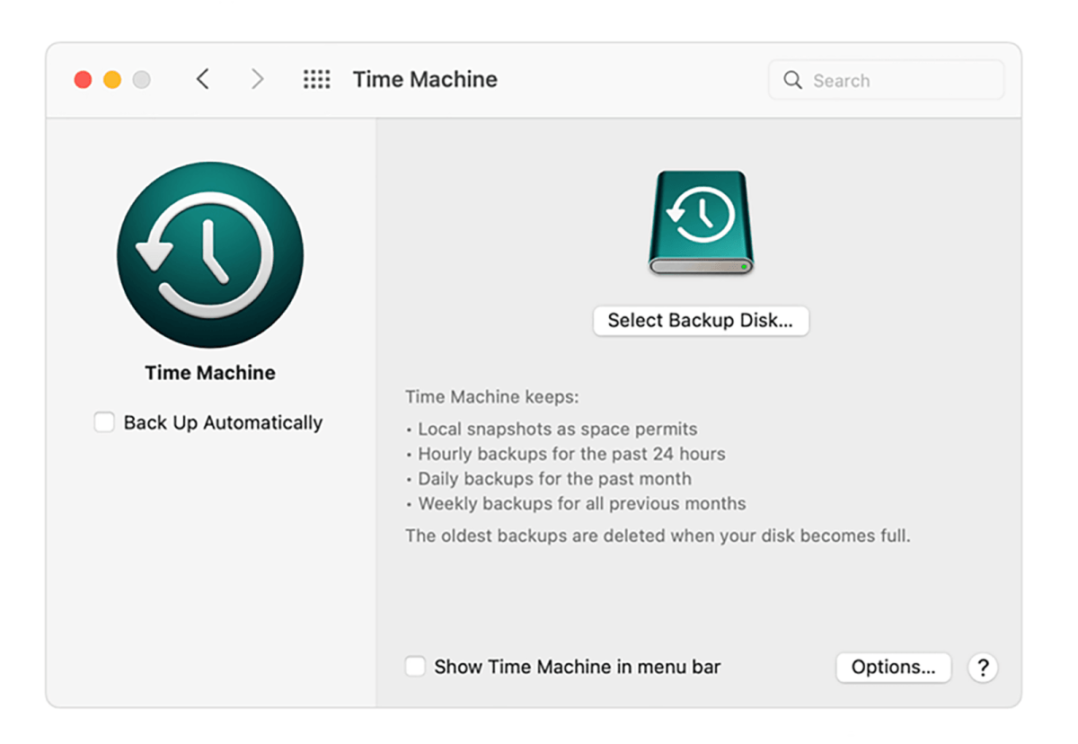The width and height of the screenshot is (1078, 744).
Task: Click the oldest backups deletion notice text
Action: pos(658,535)
